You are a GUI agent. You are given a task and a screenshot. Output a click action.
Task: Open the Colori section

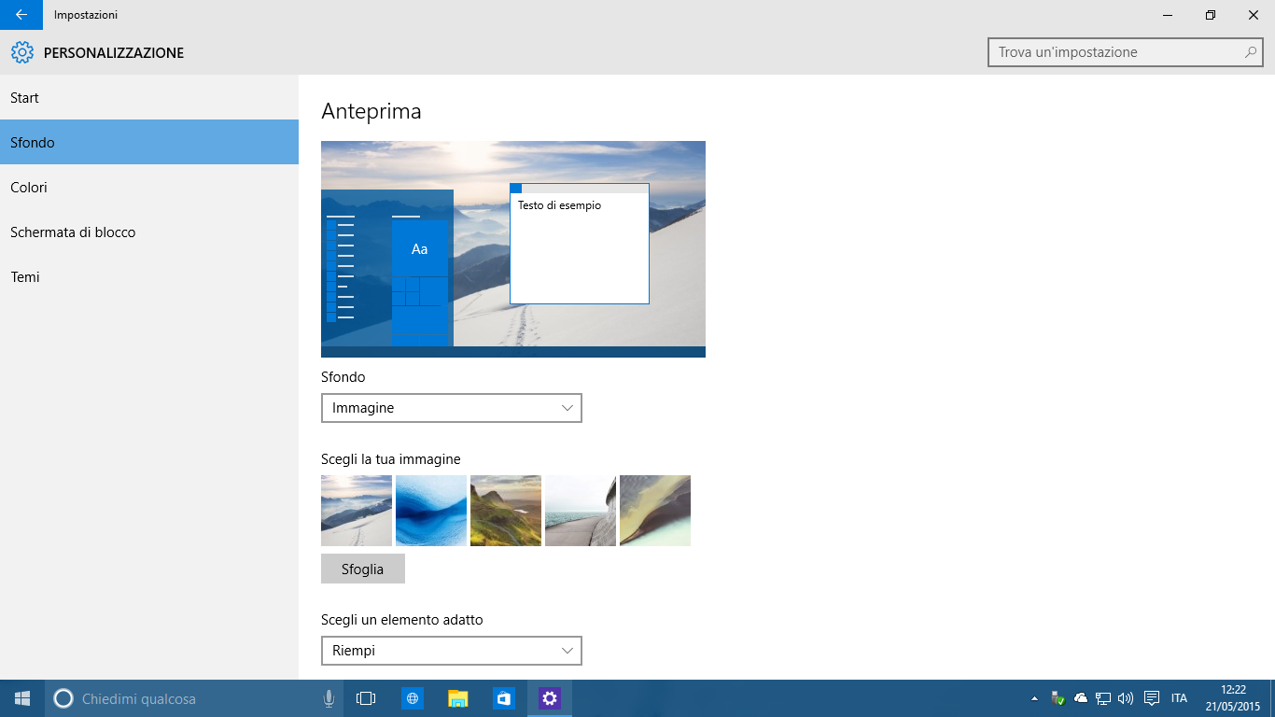point(149,188)
